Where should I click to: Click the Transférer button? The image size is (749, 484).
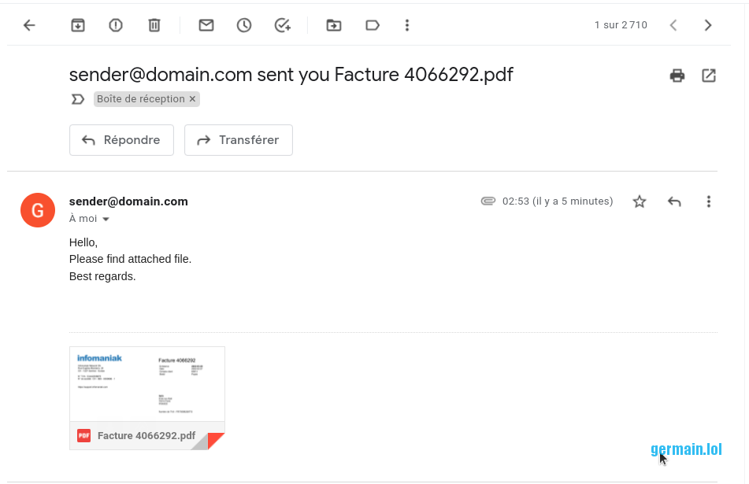[238, 140]
